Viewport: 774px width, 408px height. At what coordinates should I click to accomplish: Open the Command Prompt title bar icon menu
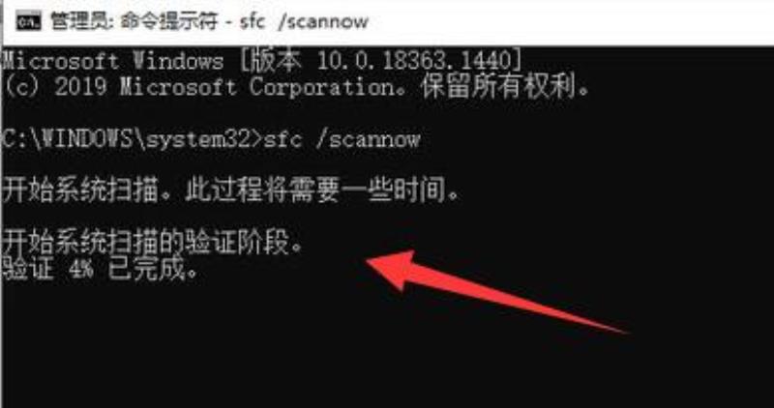pyautogui.click(x=29, y=22)
